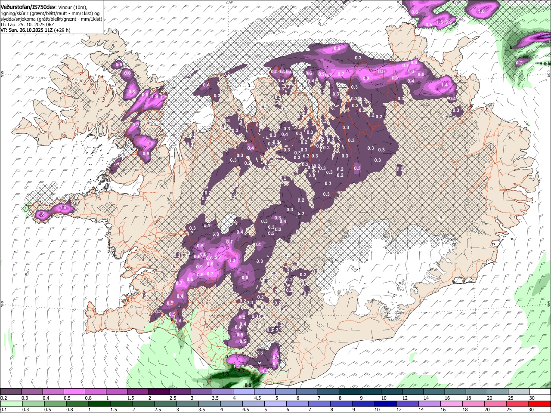Pick upper legend bar swatch between 8 and 9

coord(350,392)
